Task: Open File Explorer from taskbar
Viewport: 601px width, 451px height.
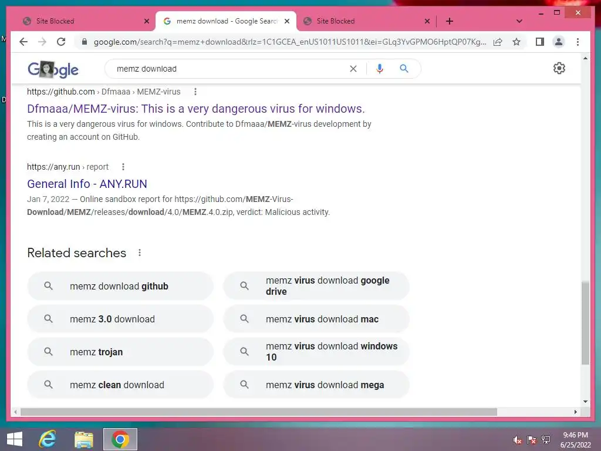Action: [x=84, y=439]
